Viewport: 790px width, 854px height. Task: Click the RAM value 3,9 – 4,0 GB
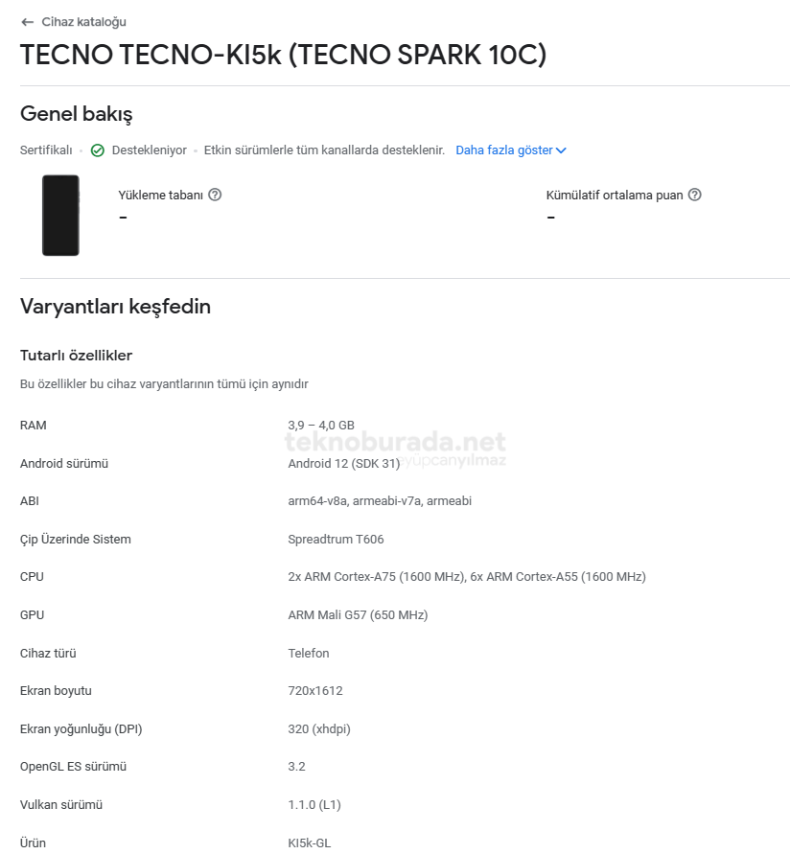(321, 426)
